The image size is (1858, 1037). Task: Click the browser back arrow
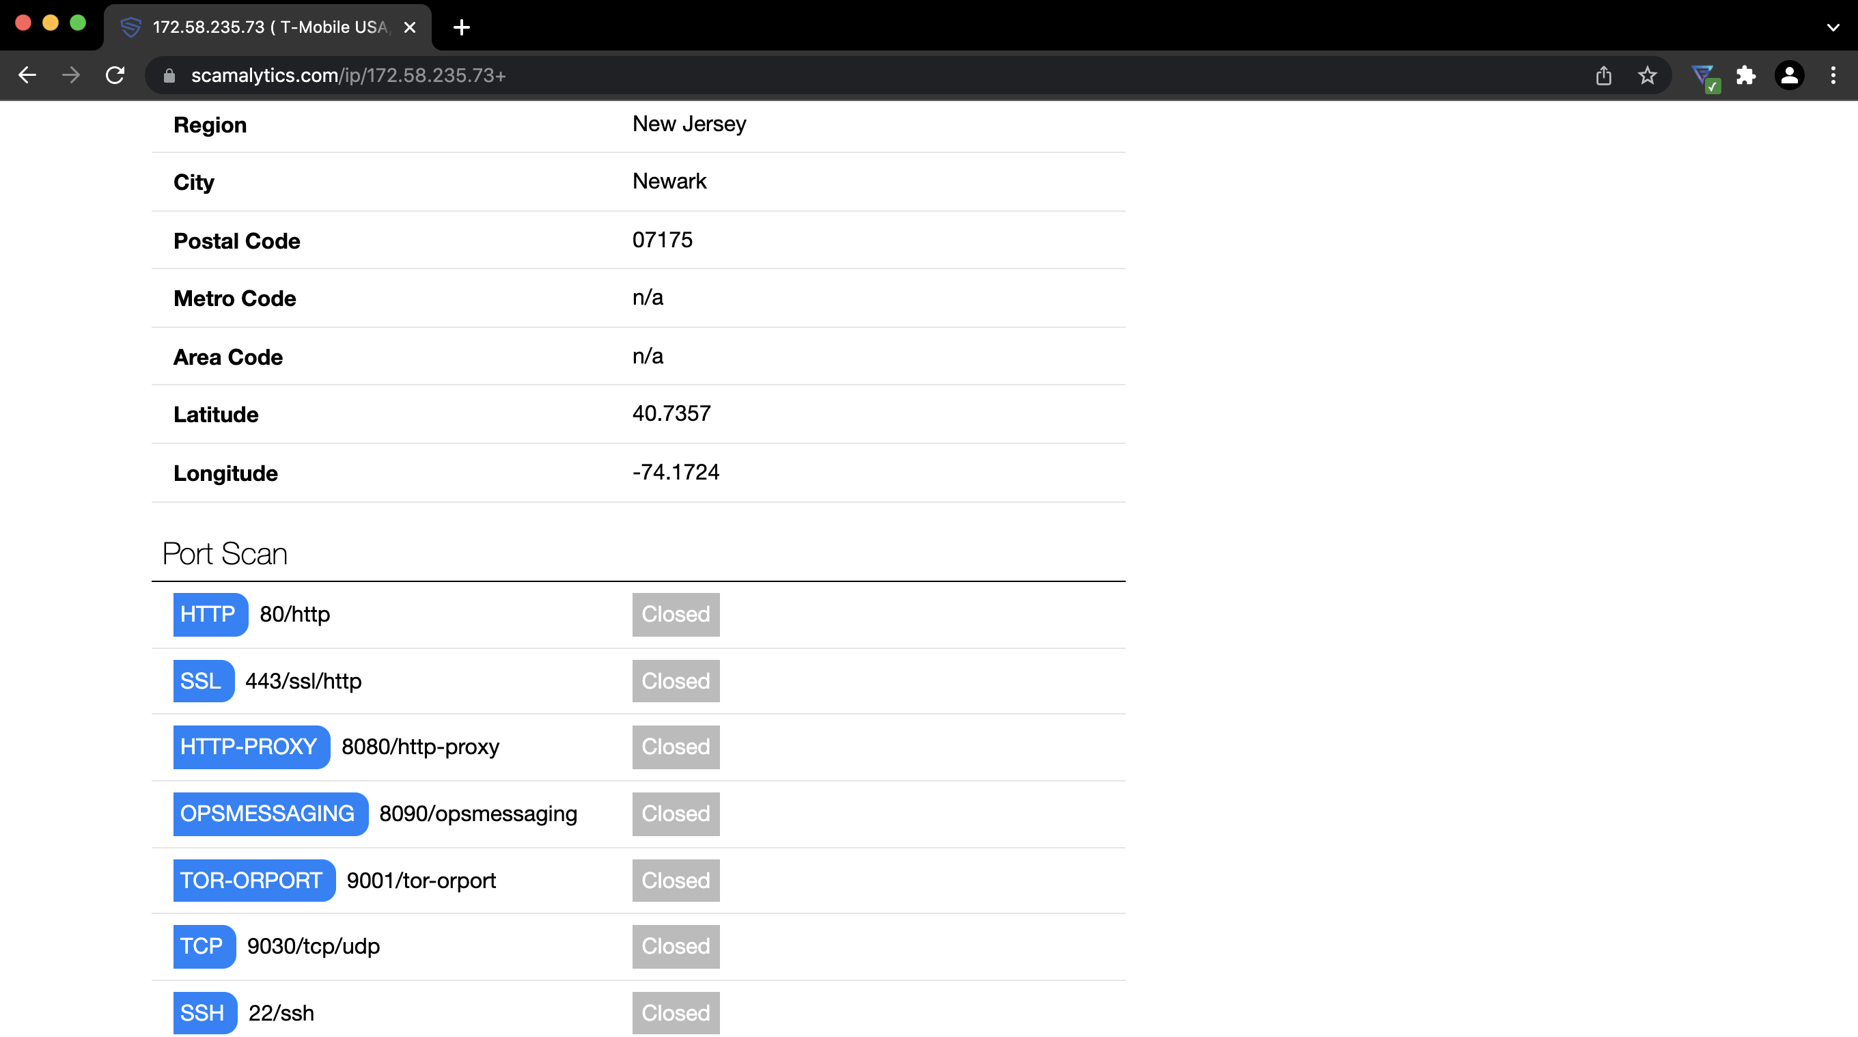[x=27, y=75]
